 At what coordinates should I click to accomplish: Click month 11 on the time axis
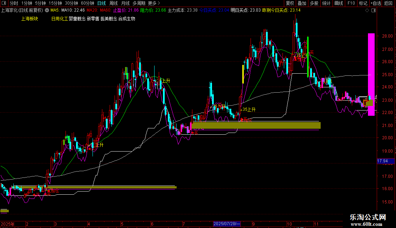tap(316, 224)
